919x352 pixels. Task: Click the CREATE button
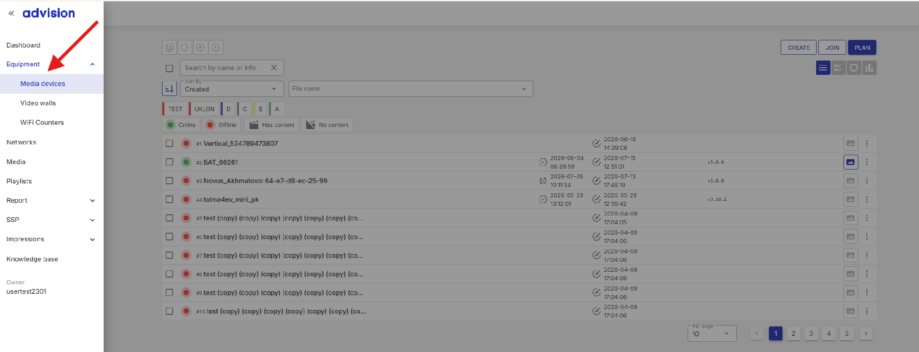[x=799, y=48]
